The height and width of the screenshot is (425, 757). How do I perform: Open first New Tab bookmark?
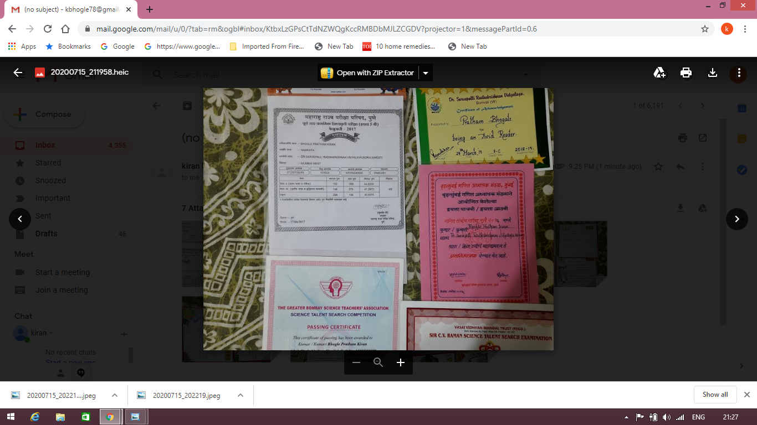click(x=334, y=46)
